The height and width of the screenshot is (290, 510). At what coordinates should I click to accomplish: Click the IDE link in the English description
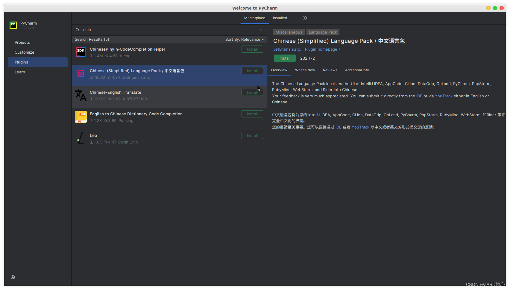(x=419, y=96)
